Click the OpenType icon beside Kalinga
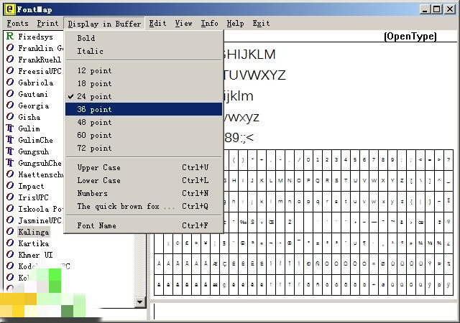This screenshot has height=323, width=460. click(x=10, y=232)
